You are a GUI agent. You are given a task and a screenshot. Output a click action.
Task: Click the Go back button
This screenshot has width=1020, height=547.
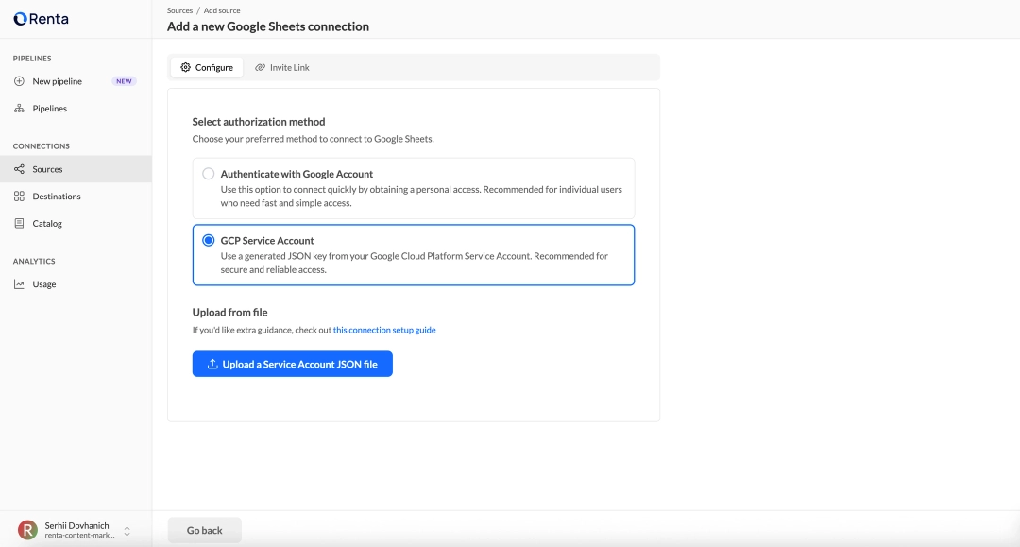click(x=204, y=530)
